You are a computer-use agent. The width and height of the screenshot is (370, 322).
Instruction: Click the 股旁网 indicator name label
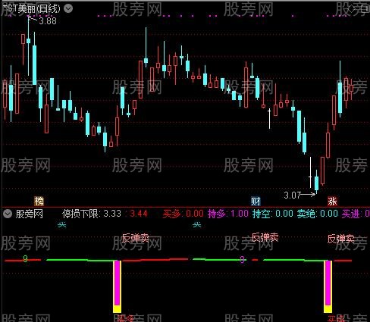[29, 214]
